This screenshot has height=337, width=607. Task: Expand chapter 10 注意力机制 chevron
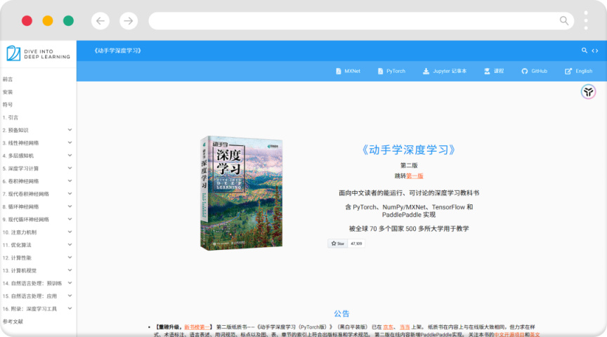point(70,232)
